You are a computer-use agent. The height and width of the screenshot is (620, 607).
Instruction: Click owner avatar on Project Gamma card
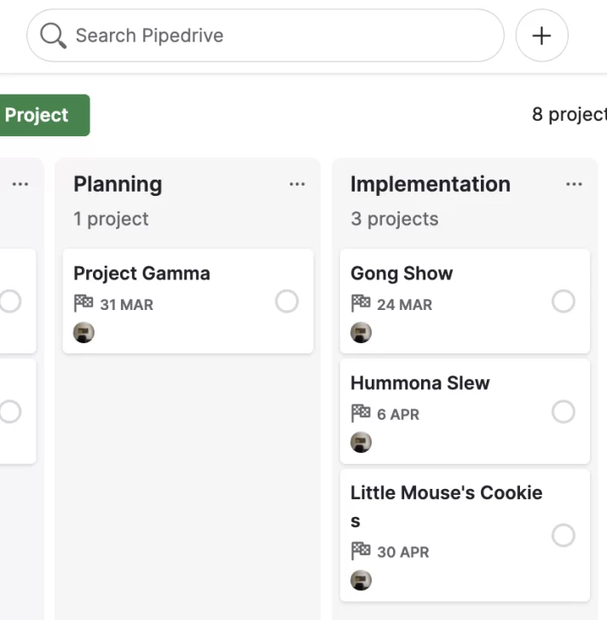coord(84,332)
